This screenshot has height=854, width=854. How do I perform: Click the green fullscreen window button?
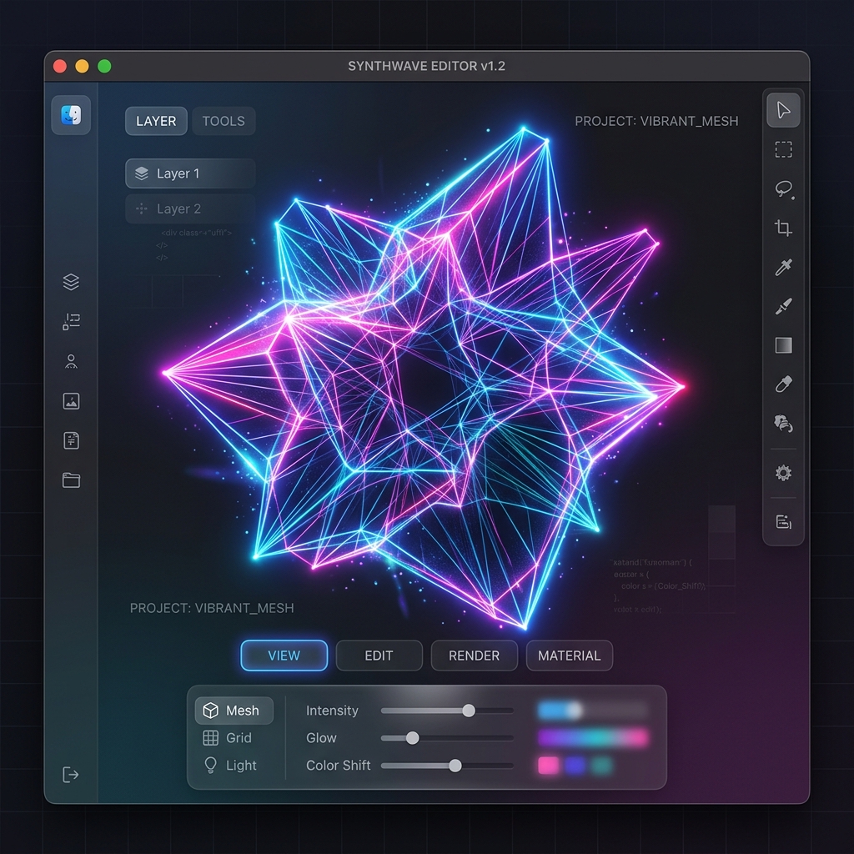[x=104, y=66]
